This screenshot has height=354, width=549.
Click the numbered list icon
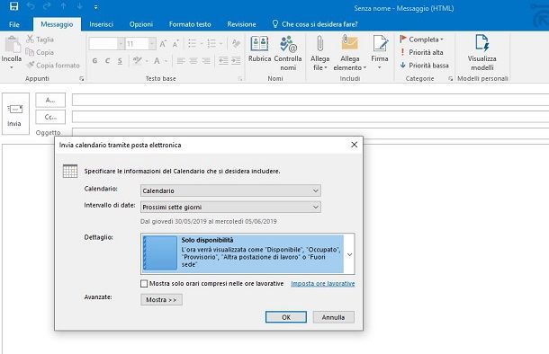pyautogui.click(x=211, y=44)
